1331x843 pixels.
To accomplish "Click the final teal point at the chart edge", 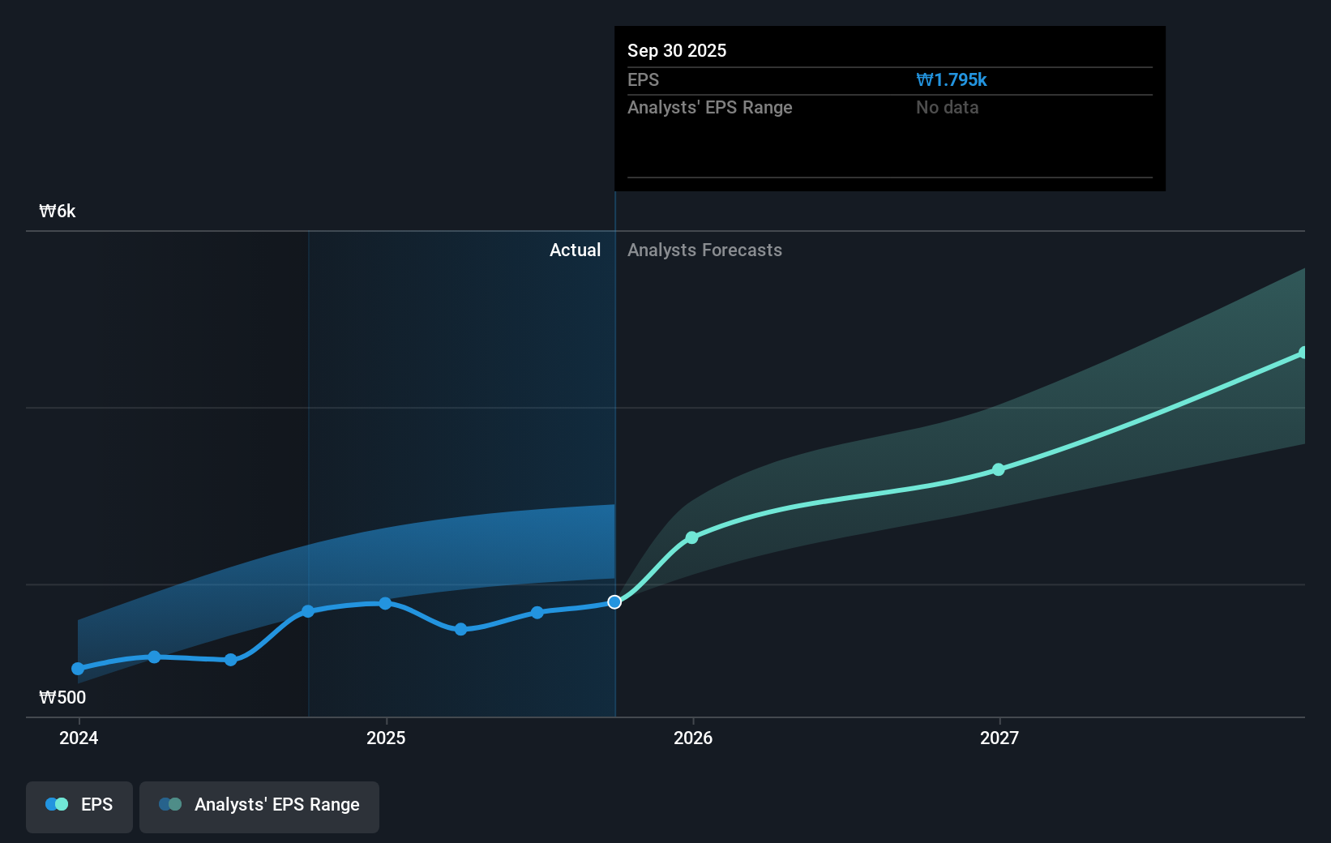I will 1303,352.
